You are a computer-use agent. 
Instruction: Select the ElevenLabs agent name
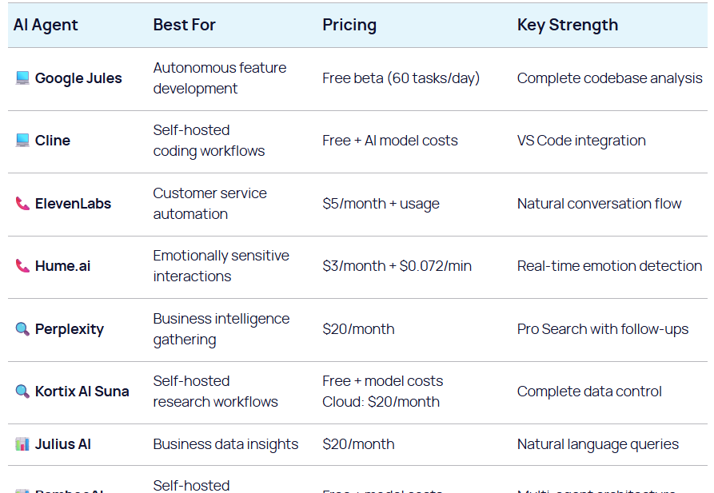73,204
